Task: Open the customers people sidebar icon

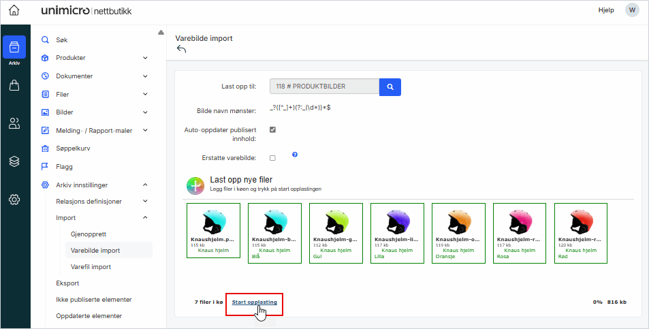Action: 14,123
